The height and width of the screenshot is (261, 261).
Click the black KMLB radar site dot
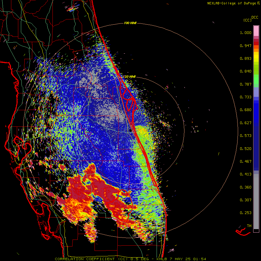(x=130, y=131)
